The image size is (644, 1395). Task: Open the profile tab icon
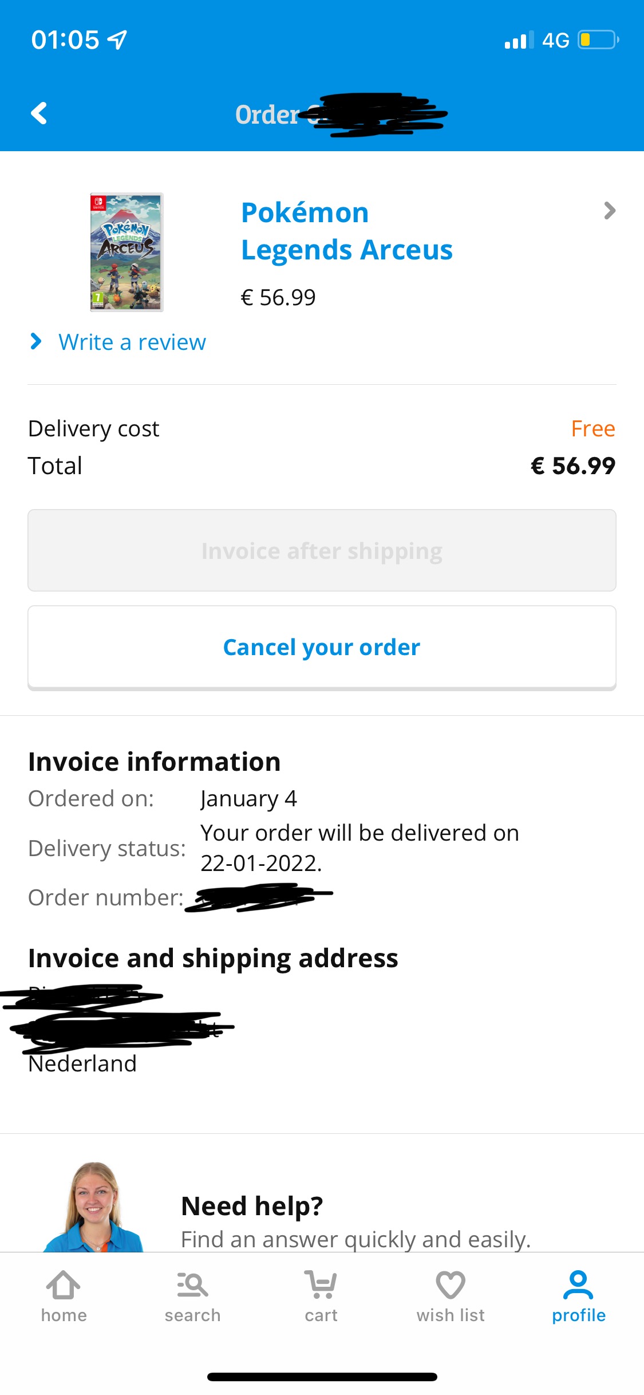(x=578, y=1284)
